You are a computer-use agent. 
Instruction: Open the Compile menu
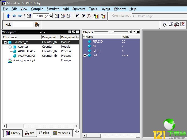(37, 9)
